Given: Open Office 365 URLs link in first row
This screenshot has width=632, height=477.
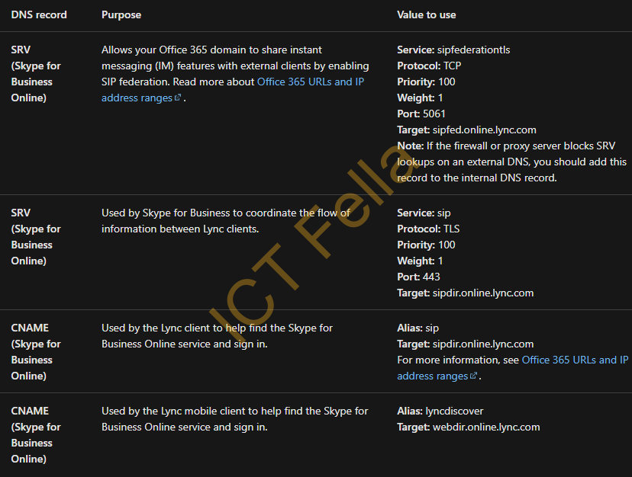Looking at the screenshot, I should [311, 82].
